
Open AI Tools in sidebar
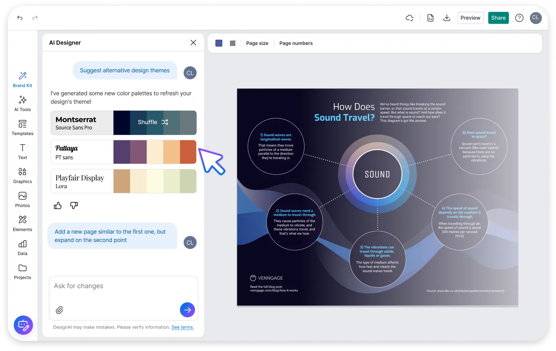click(x=23, y=103)
